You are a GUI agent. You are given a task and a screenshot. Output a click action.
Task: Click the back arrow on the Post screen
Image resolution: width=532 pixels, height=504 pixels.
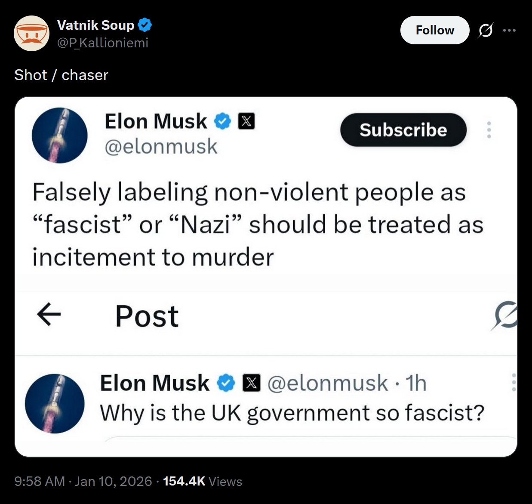pos(49,315)
